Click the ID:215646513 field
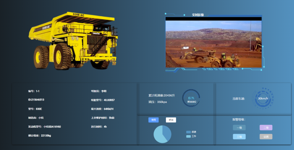The height and width of the screenshot is (150, 294). [x=36, y=100]
